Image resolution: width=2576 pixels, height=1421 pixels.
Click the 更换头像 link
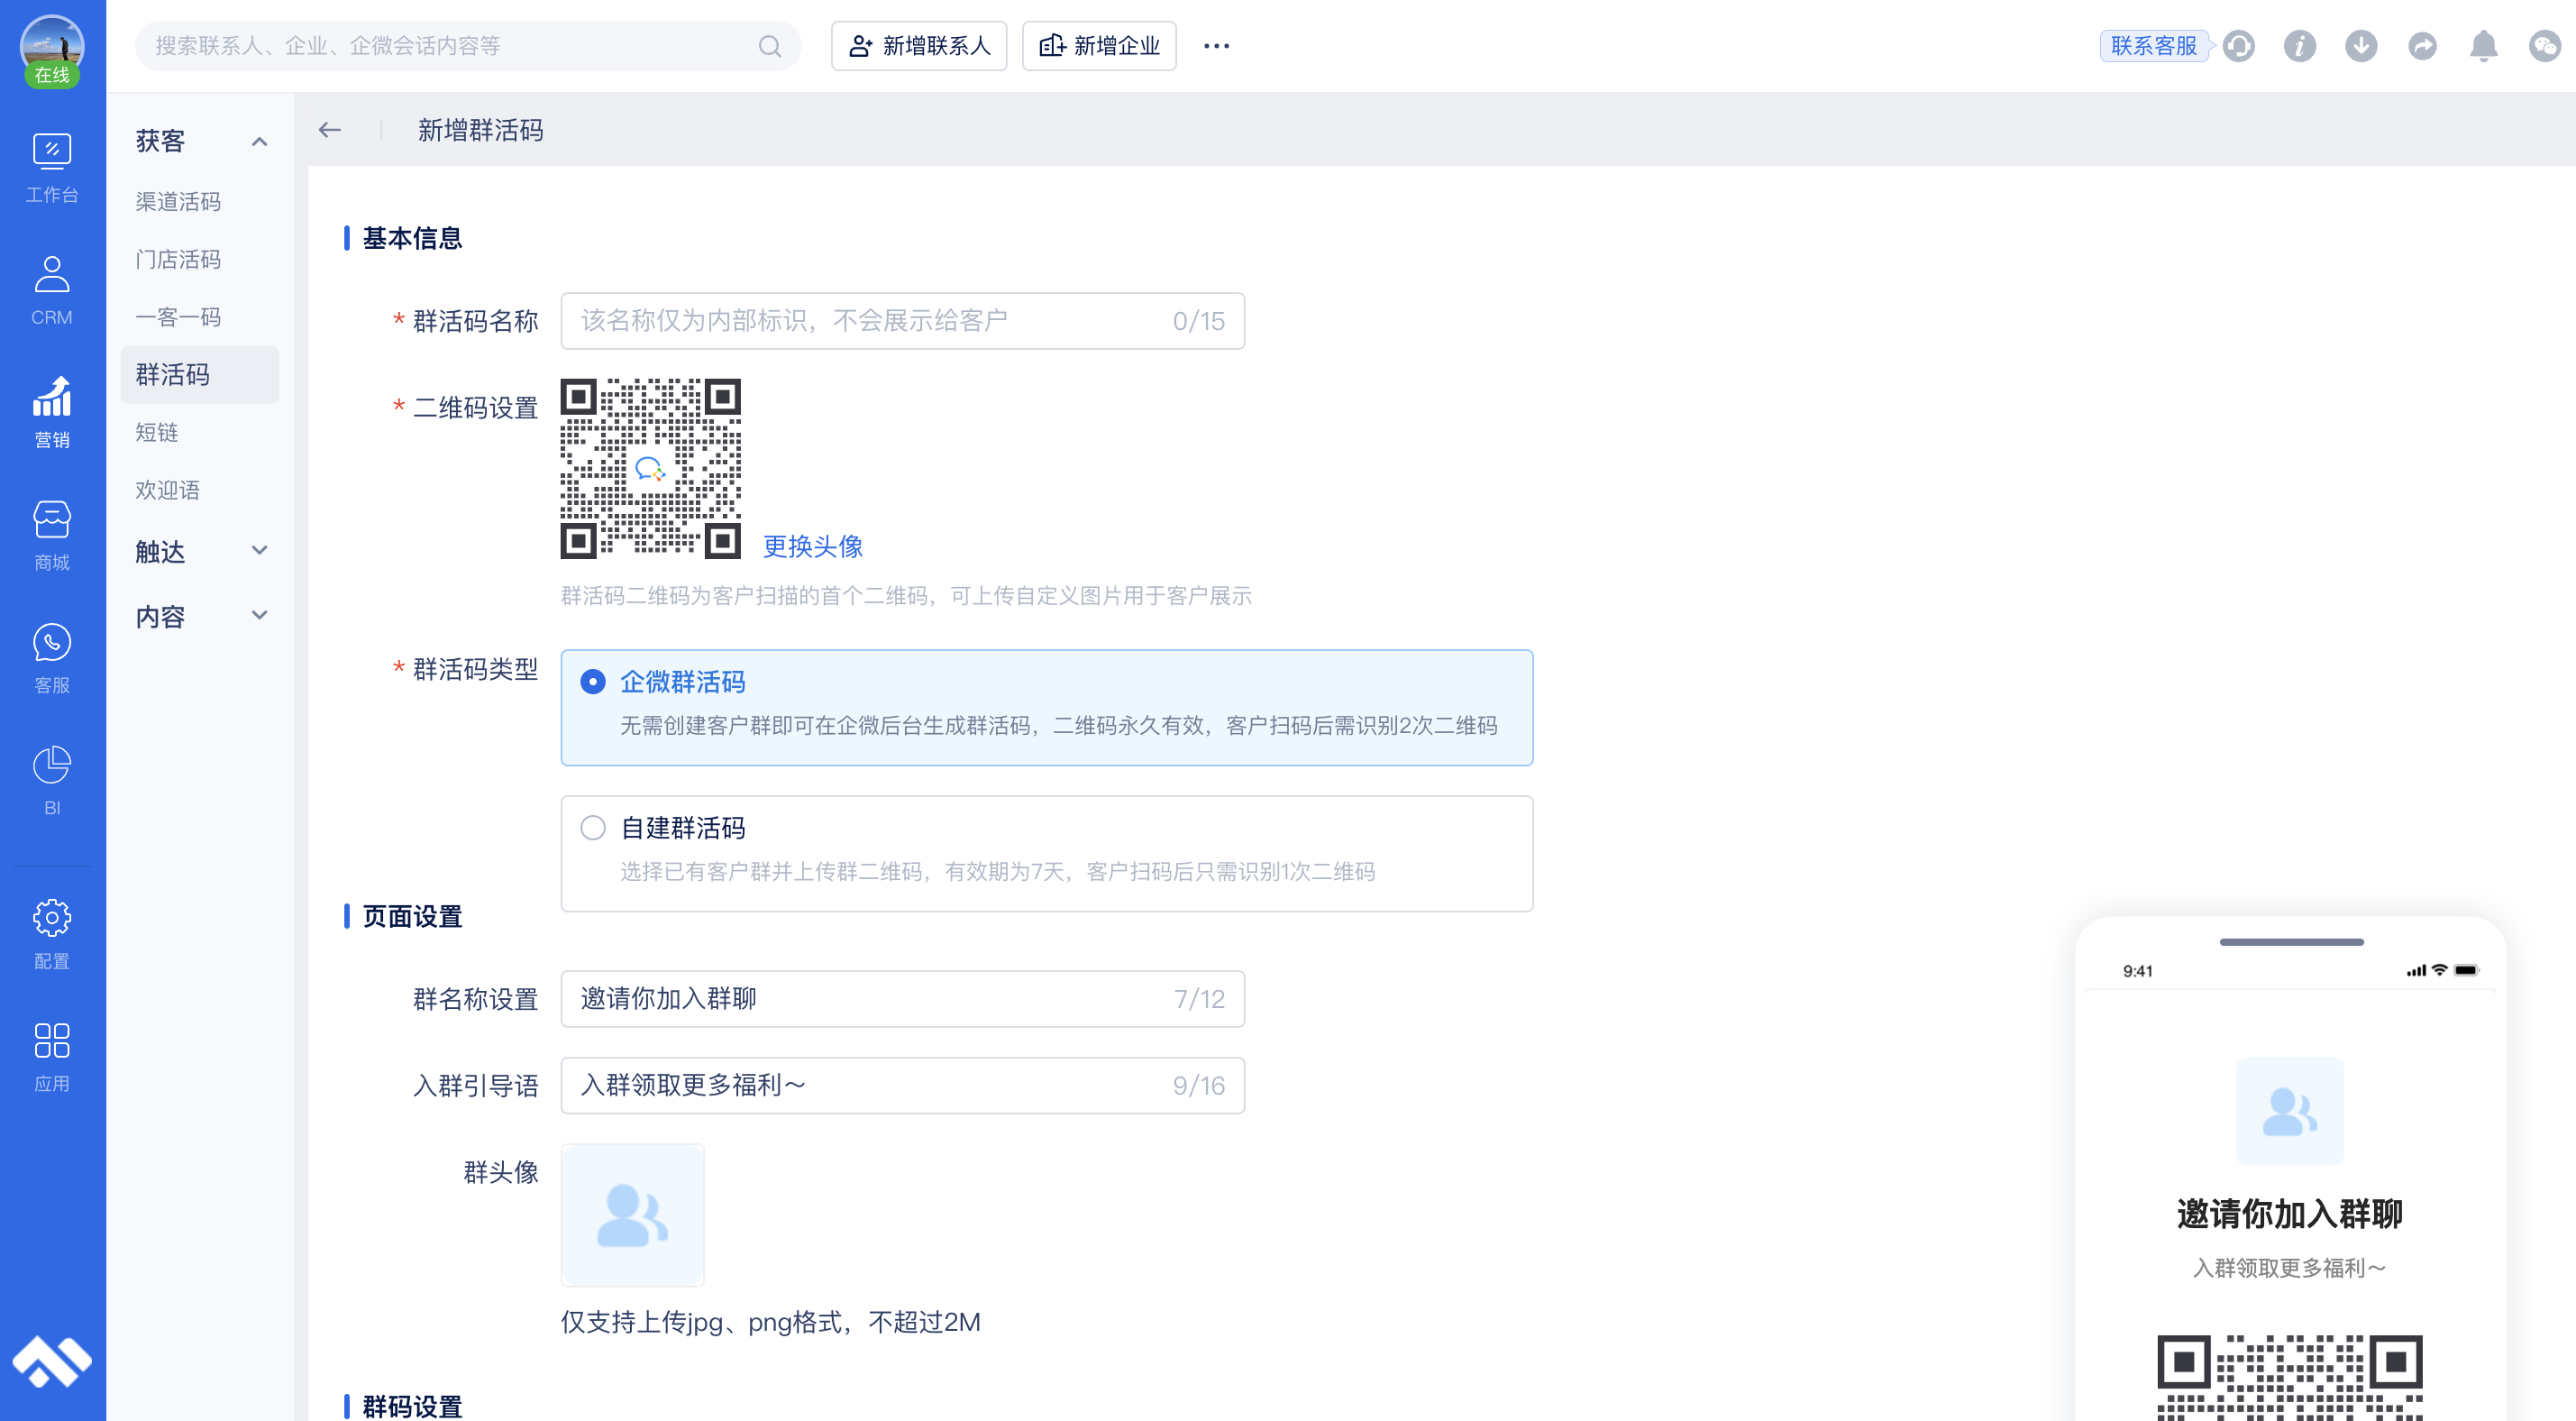[813, 546]
